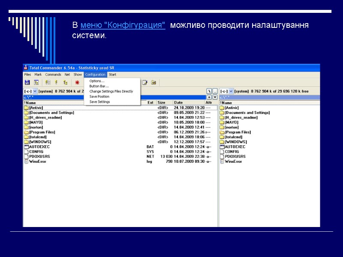
Task: Switch to brief file list view icon
Action: [48, 82]
